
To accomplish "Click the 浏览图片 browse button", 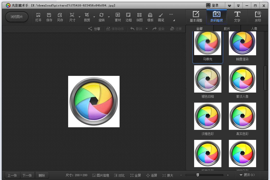I will click(x=17, y=17).
